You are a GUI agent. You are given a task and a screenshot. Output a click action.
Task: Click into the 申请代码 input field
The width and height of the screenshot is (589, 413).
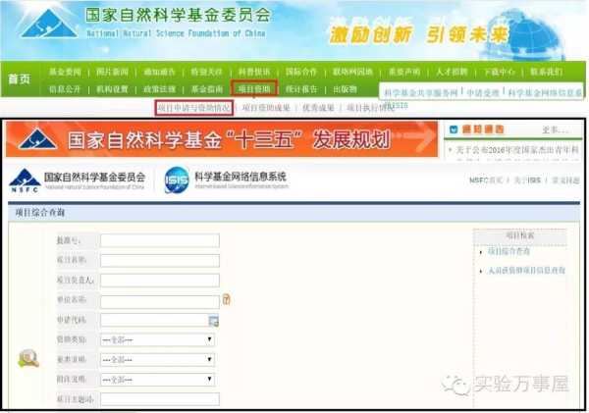(x=154, y=320)
